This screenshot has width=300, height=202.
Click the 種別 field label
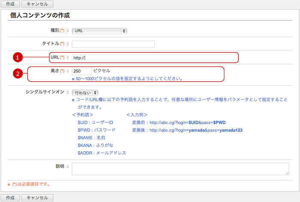(55, 31)
